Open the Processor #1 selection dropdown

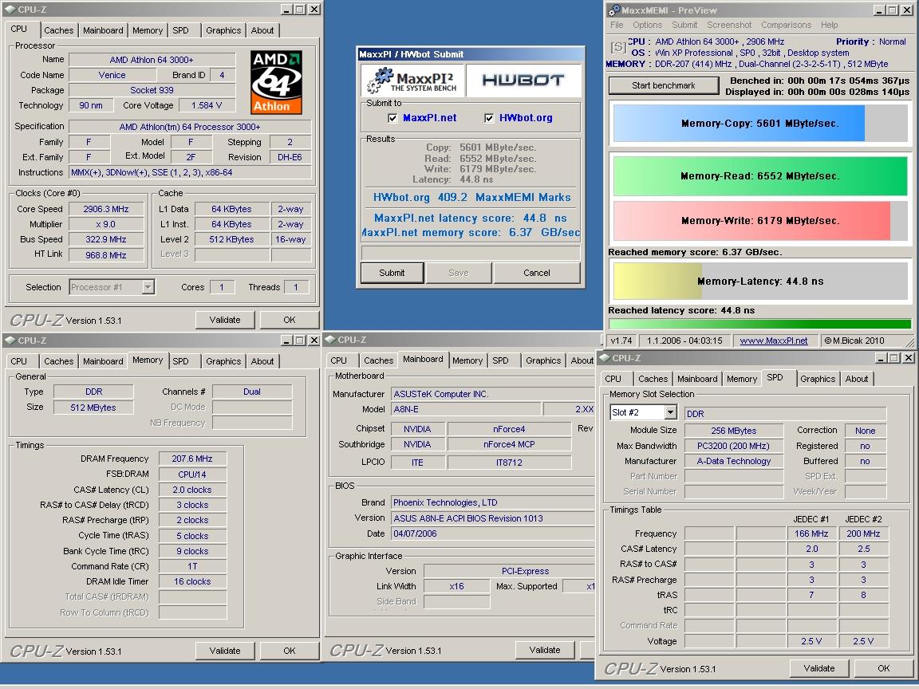(148, 287)
